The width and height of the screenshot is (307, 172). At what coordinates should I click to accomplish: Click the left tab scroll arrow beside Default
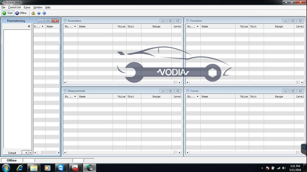click(26, 153)
